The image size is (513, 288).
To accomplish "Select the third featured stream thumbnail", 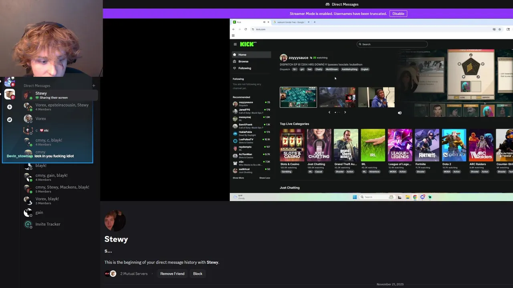I will pos(376,97).
